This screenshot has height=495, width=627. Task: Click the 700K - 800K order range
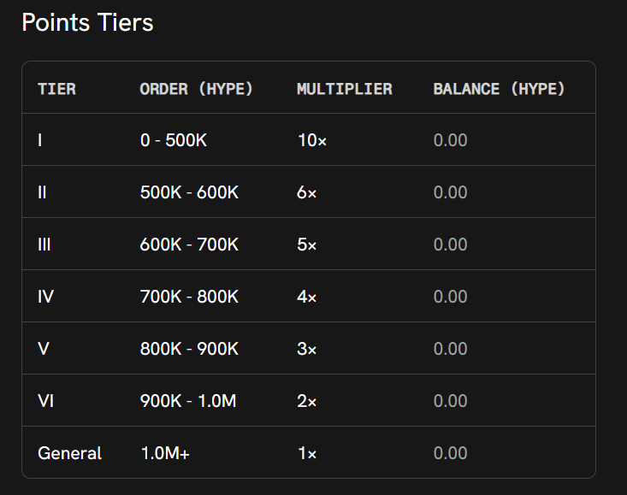(189, 297)
